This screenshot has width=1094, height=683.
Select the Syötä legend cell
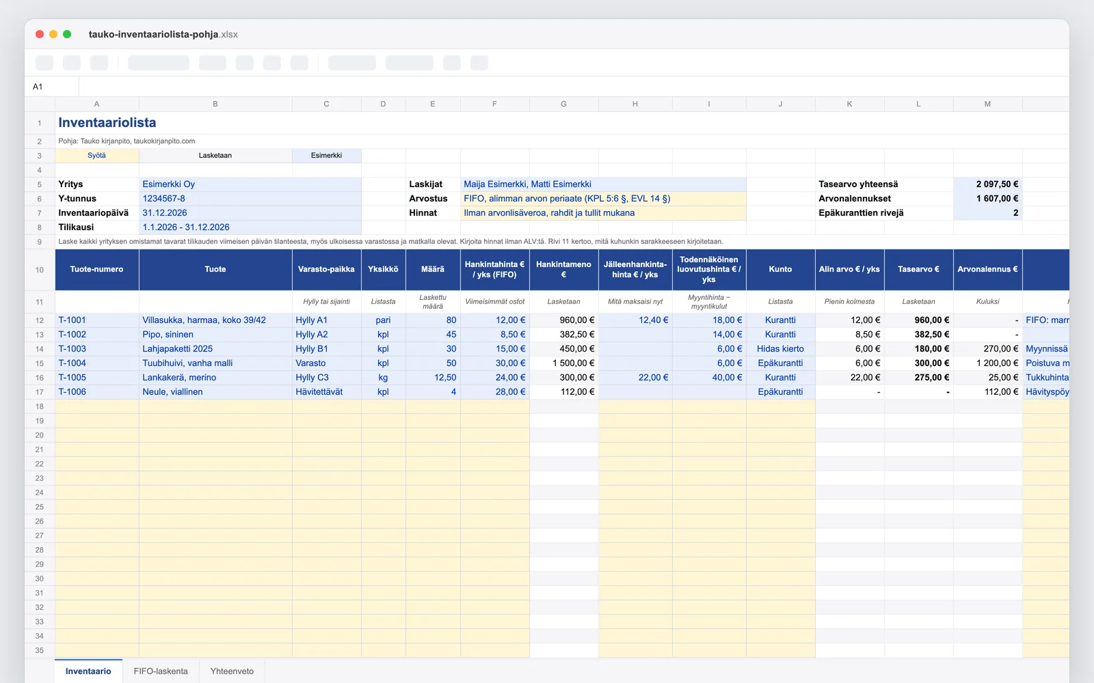97,156
